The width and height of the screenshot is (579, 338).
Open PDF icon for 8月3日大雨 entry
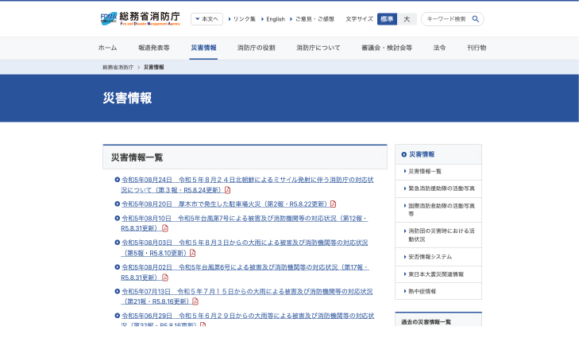192,253
